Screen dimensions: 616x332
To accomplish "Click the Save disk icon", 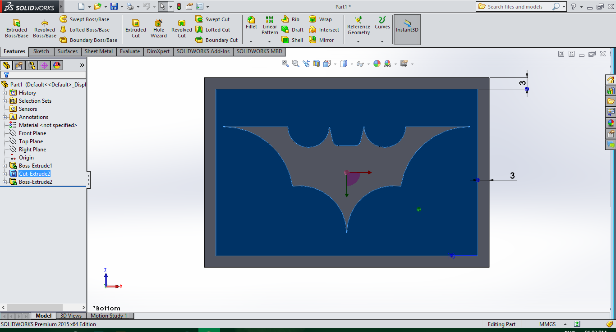I will (114, 6).
